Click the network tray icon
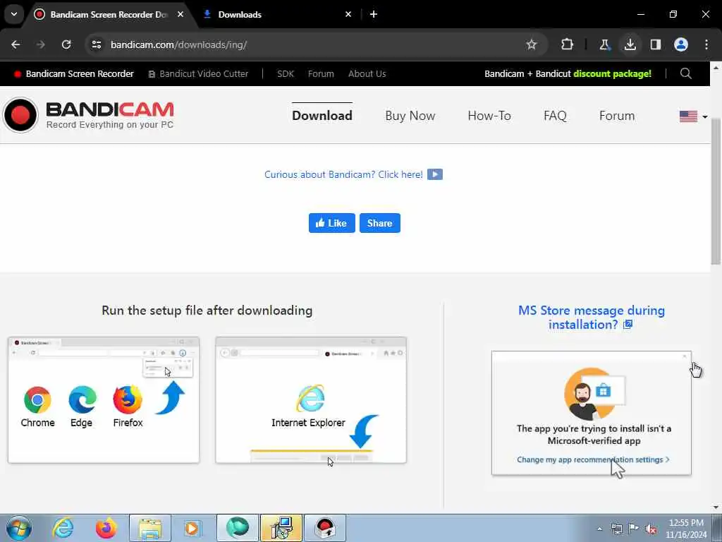 tap(616, 529)
